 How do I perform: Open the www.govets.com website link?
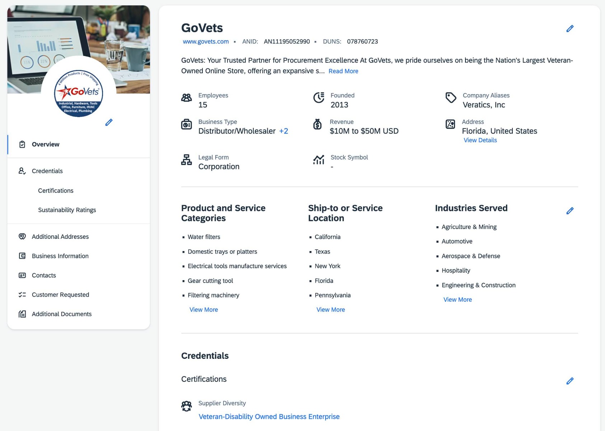pos(206,41)
